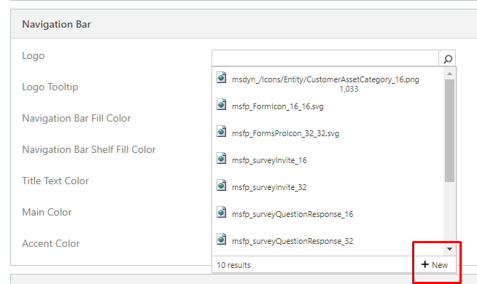Click the + New button

(435, 265)
